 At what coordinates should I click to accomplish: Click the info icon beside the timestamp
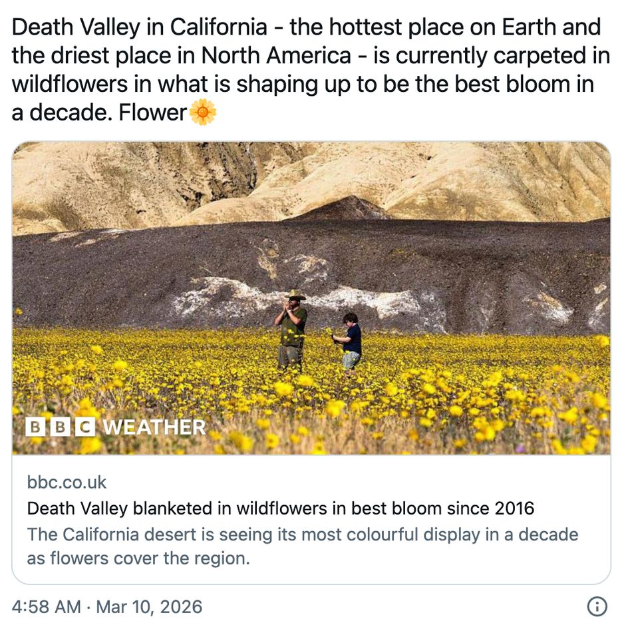click(x=597, y=606)
